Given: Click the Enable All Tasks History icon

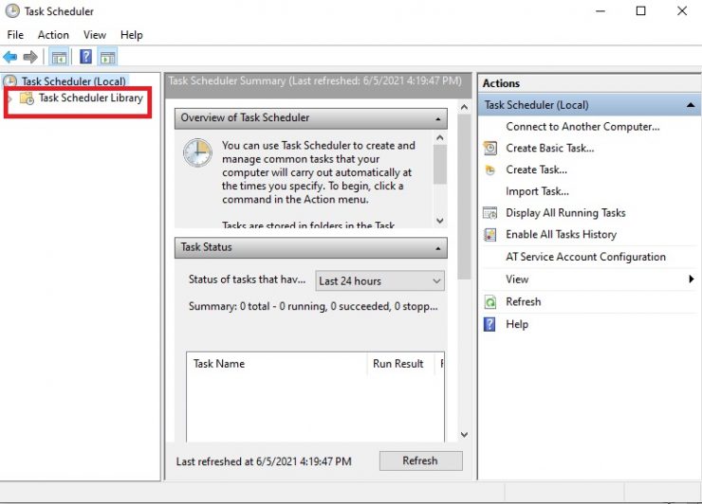Looking at the screenshot, I should coord(490,235).
